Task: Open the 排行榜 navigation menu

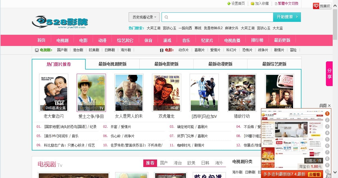Action: click(x=258, y=40)
